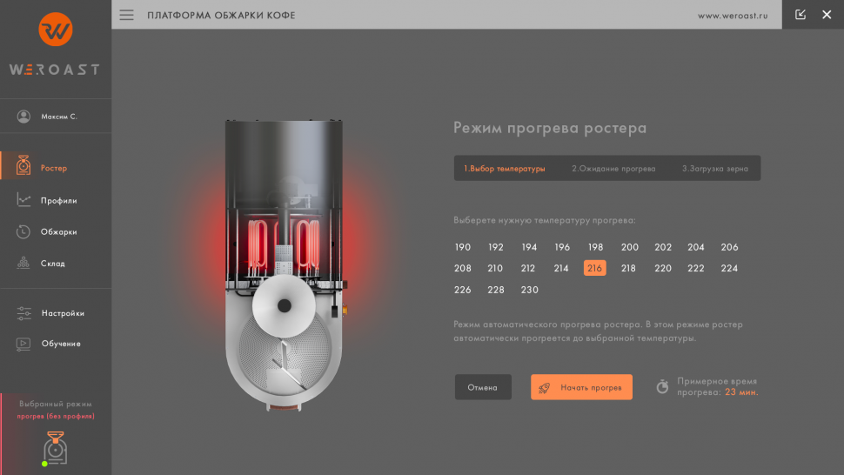Switch to step 3.Загрузка зерна

pos(715,169)
